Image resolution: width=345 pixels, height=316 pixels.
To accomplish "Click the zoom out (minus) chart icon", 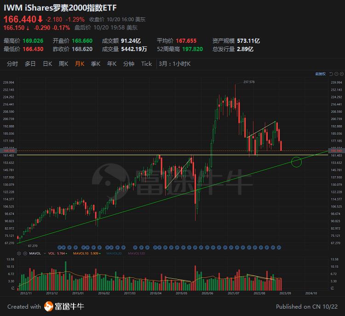I will click(x=336, y=74).
